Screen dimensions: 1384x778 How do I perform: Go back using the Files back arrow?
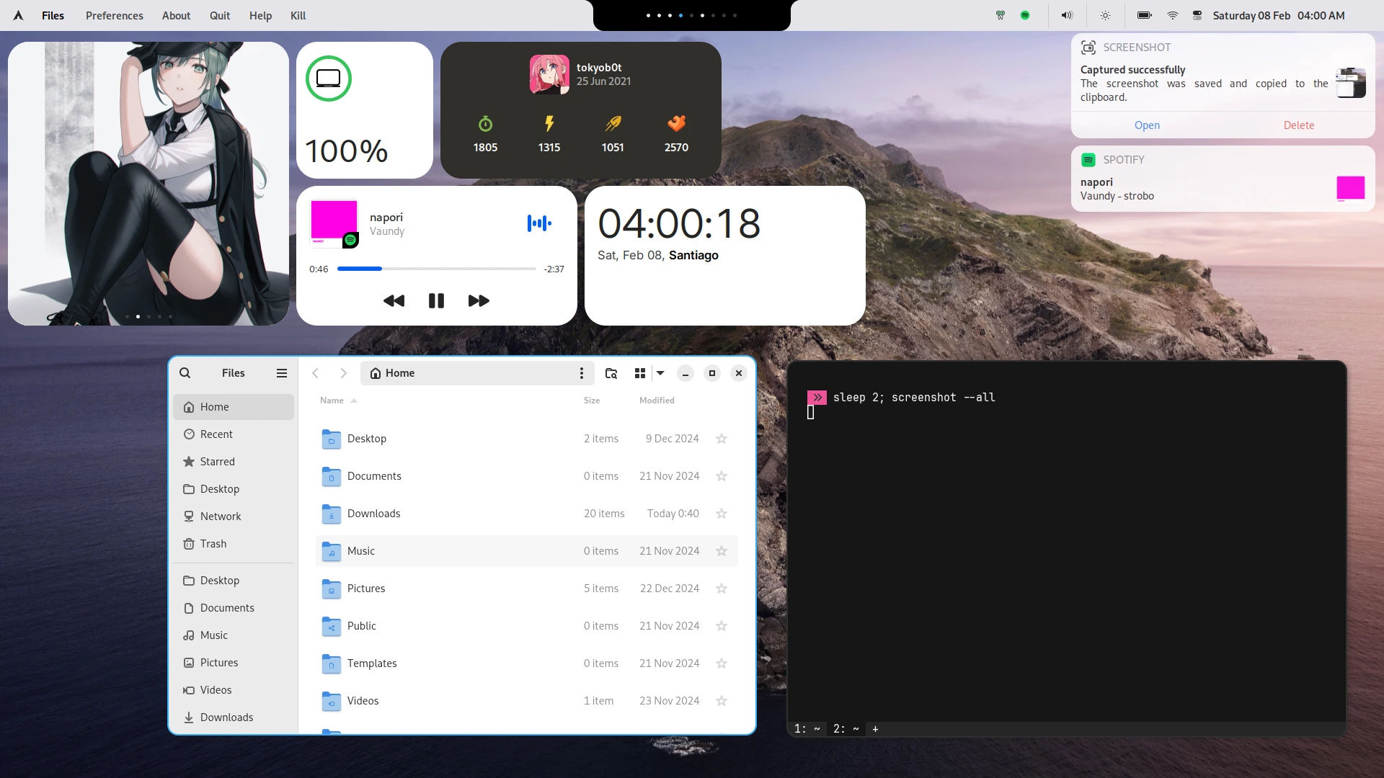coord(315,373)
